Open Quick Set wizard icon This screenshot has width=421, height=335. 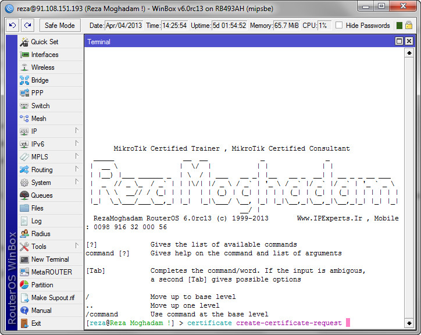[24, 42]
